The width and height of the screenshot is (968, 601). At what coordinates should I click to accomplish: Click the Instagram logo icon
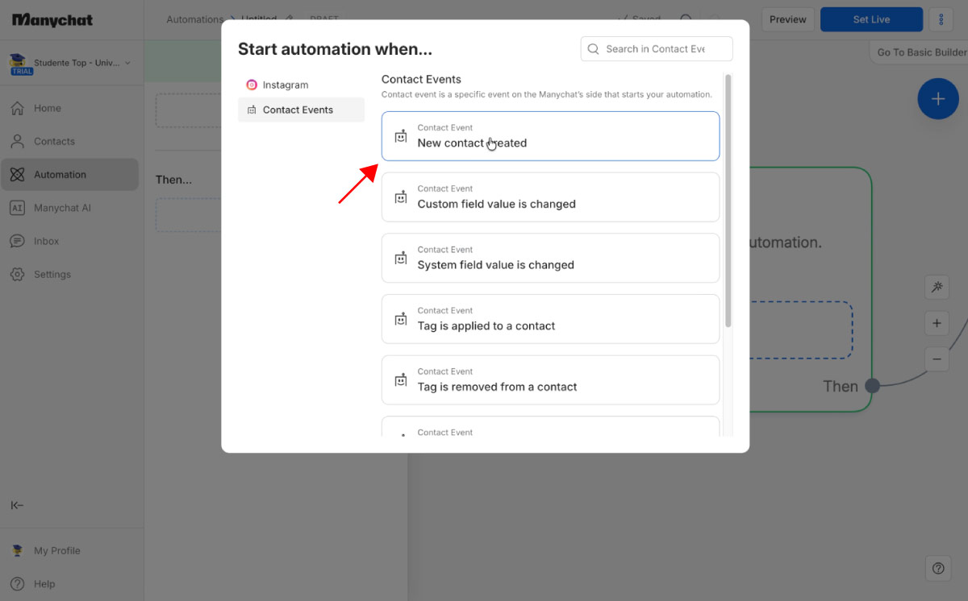pos(252,85)
